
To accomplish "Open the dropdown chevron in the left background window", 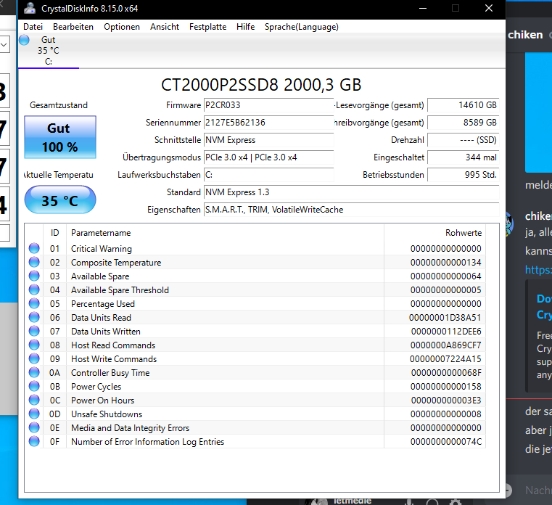I will [x=4, y=45].
